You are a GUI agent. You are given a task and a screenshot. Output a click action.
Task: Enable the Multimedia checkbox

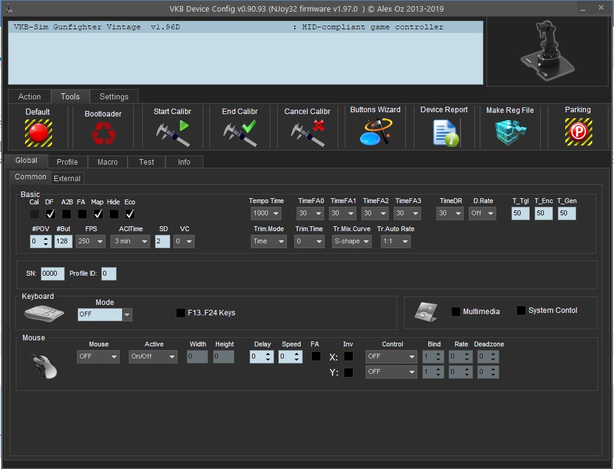click(x=456, y=312)
